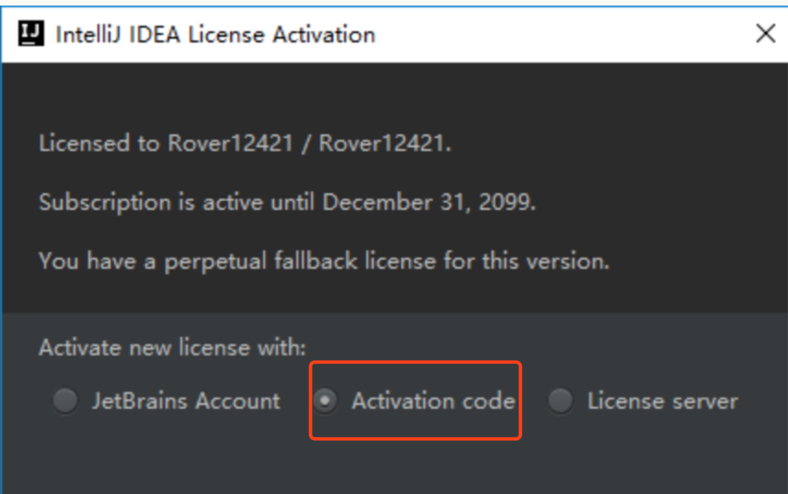Click the red highlight border around Activation code
Image resolution: width=788 pixels, height=494 pixels.
click(416, 362)
